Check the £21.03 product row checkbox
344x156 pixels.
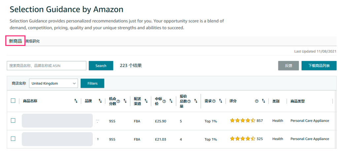pos(13,138)
